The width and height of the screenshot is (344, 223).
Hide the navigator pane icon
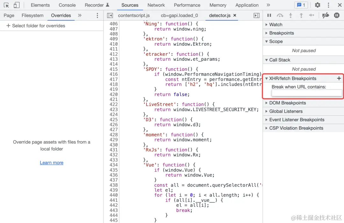click(x=110, y=15)
